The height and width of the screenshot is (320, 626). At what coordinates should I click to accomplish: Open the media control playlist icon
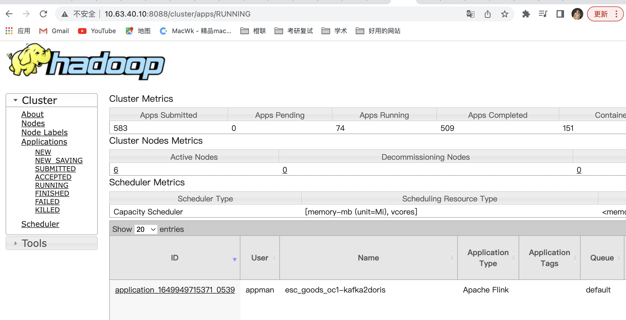pos(543,14)
